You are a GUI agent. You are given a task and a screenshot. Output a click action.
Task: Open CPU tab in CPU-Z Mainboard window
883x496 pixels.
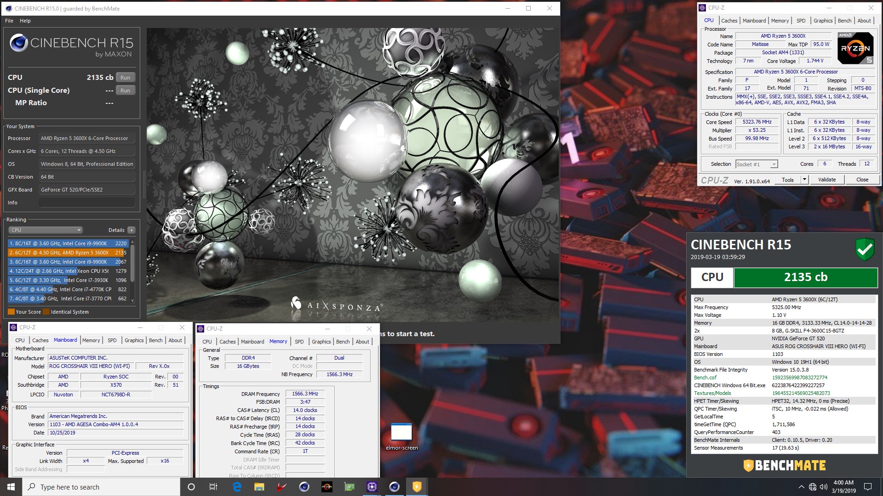coord(20,340)
